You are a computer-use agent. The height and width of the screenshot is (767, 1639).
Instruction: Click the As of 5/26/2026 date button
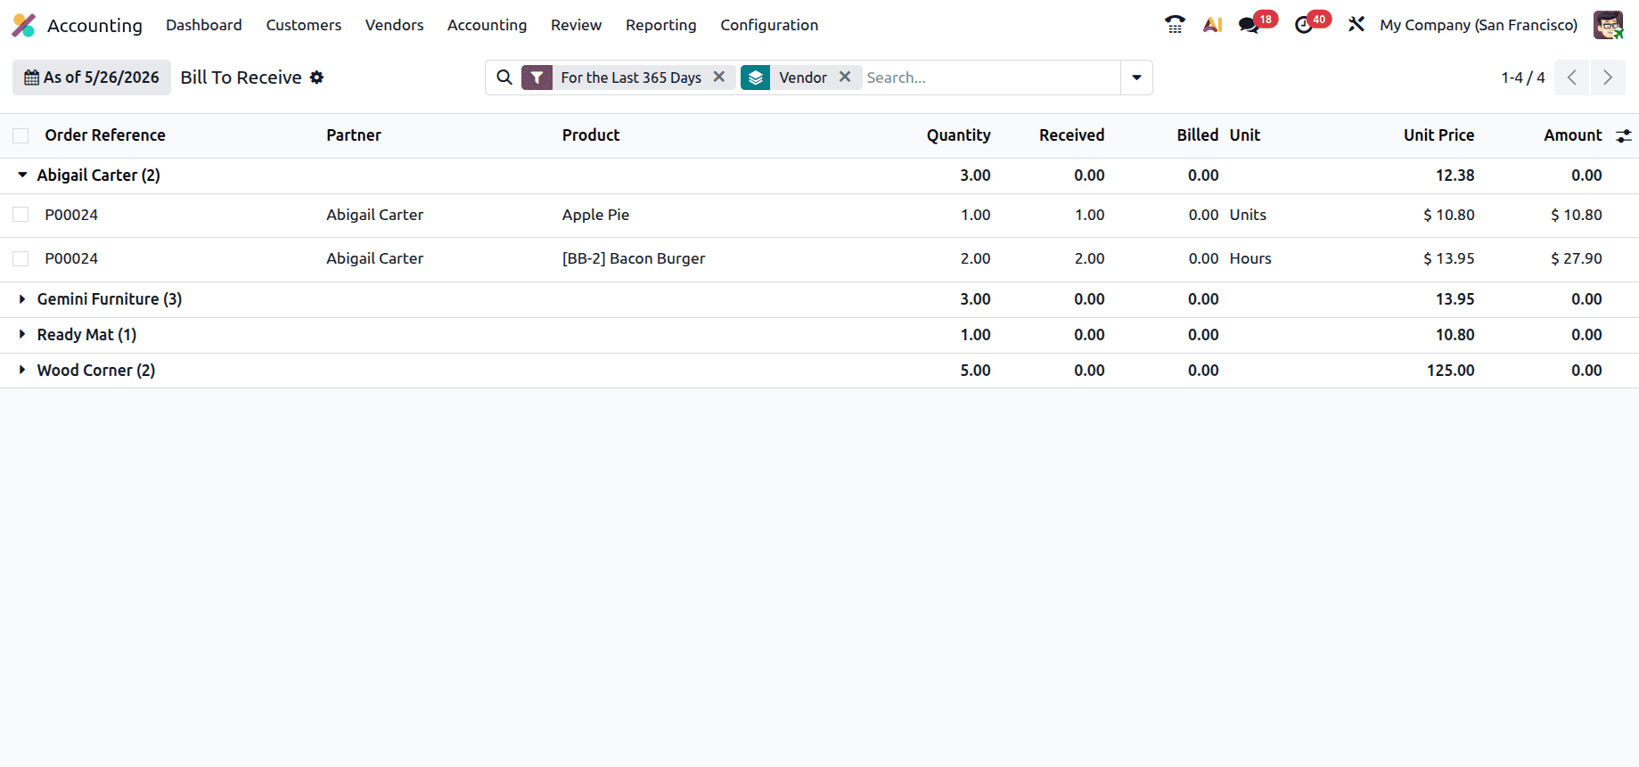pyautogui.click(x=92, y=78)
